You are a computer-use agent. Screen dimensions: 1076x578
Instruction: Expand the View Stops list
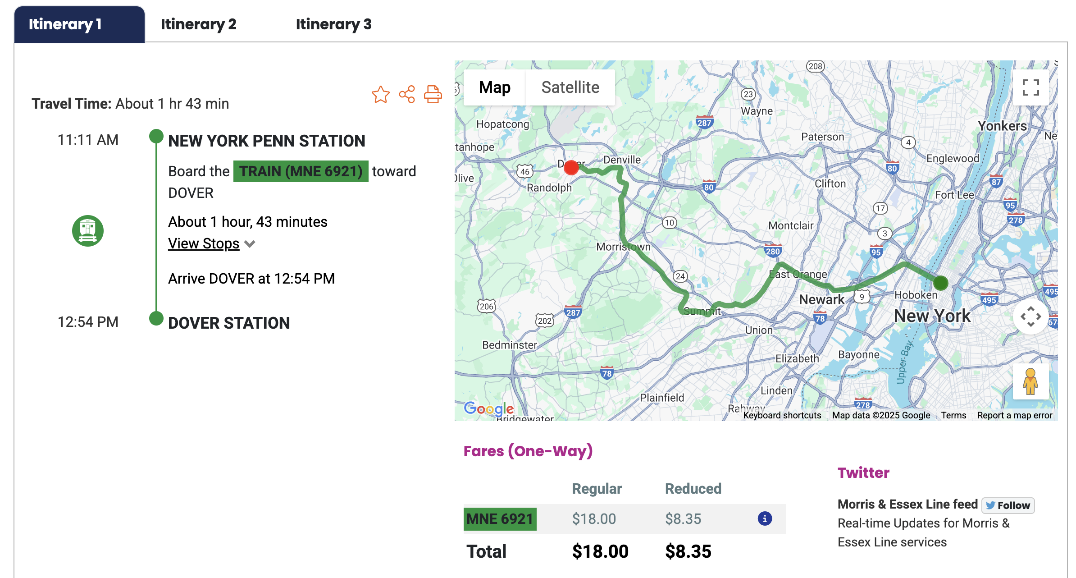point(204,243)
